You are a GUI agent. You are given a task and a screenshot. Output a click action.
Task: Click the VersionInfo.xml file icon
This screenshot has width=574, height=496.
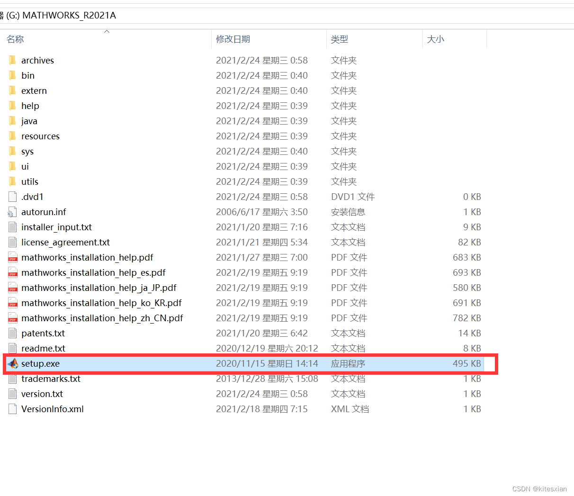click(13, 409)
